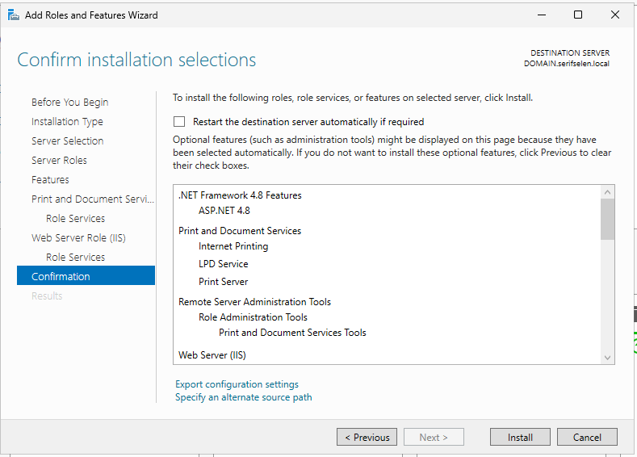Navigate to the Server Roles page
637x457 pixels.
coord(59,161)
